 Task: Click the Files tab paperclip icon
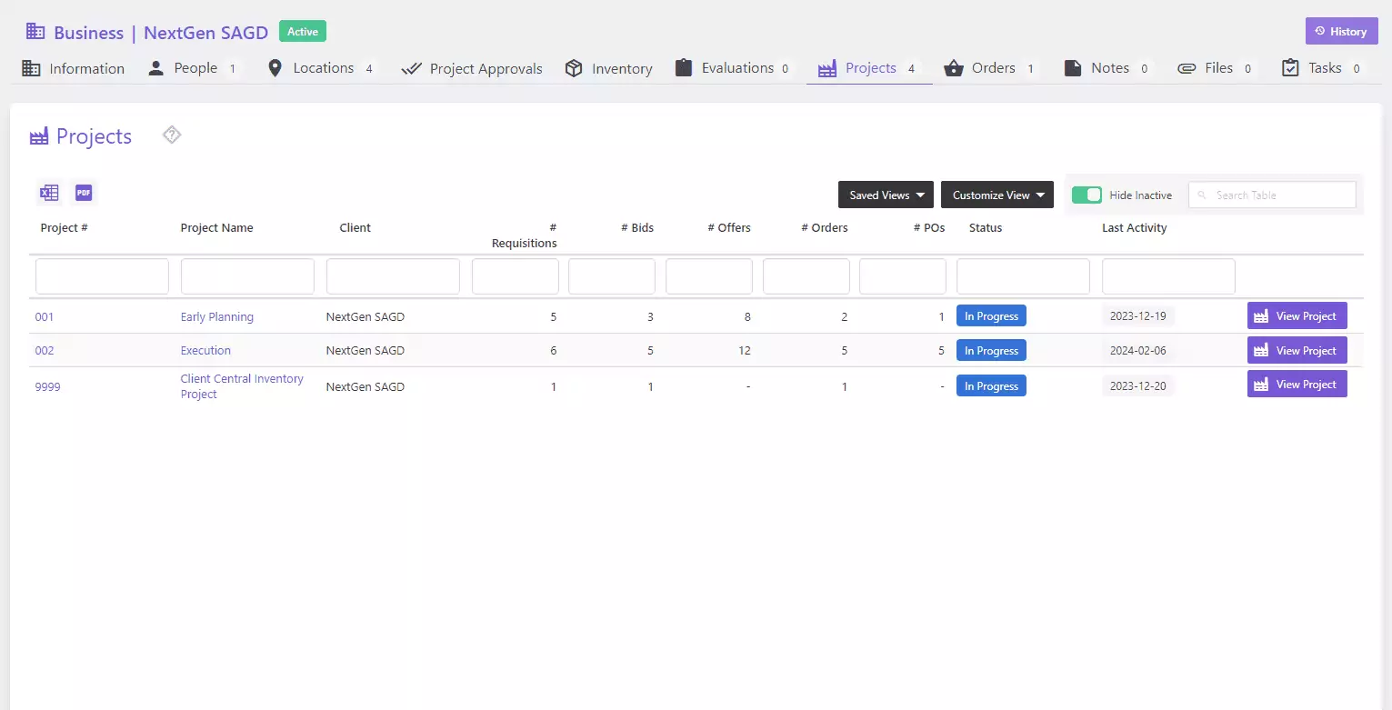pyautogui.click(x=1187, y=68)
